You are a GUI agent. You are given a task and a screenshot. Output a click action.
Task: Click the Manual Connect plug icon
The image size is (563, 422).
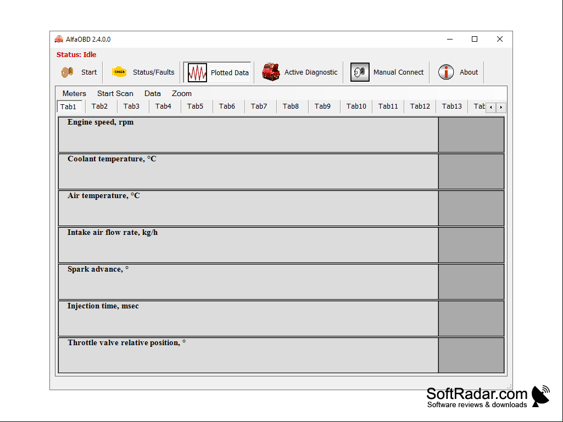pyautogui.click(x=360, y=72)
